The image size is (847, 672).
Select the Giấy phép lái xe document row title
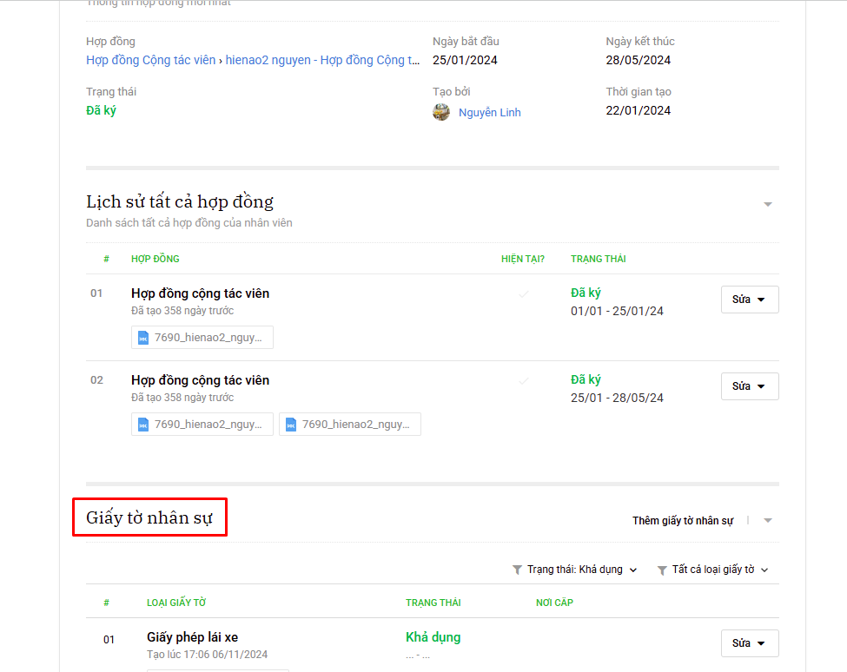tap(192, 637)
